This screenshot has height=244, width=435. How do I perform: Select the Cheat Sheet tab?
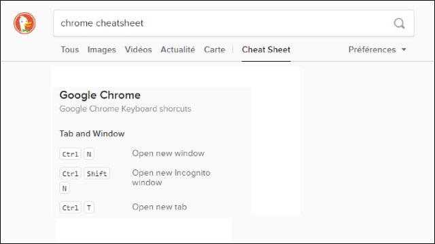(266, 49)
